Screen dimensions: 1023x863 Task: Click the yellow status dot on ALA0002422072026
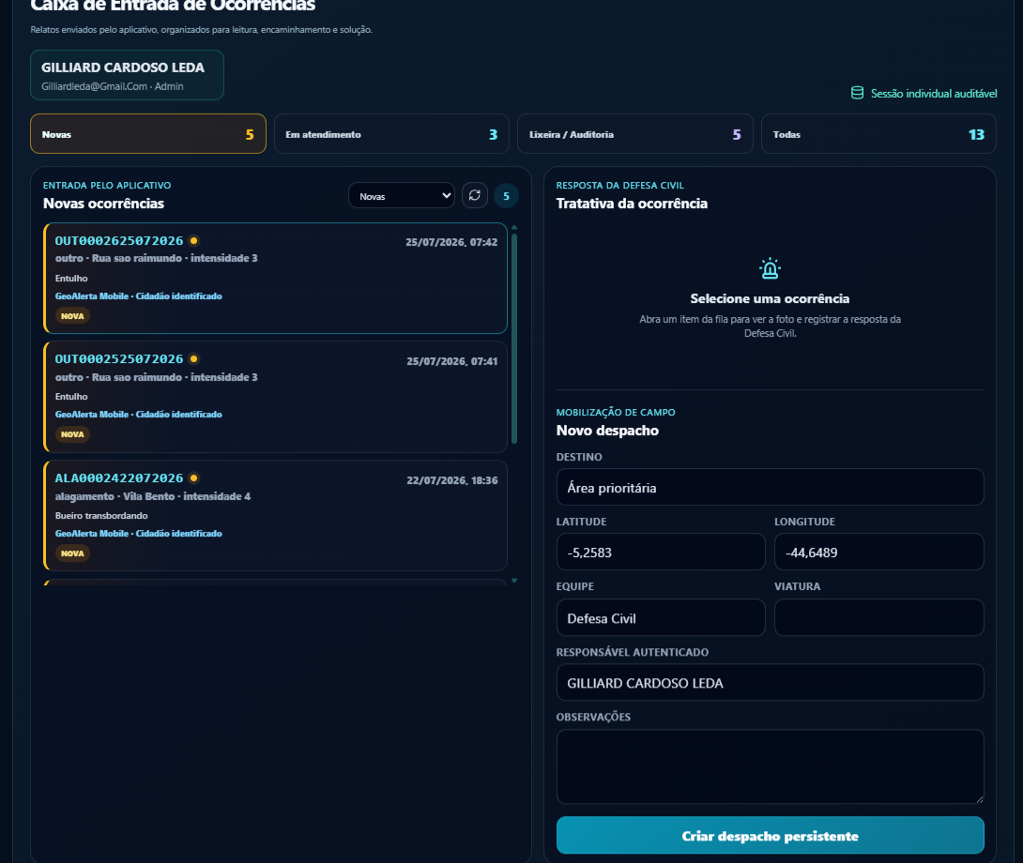(x=193, y=478)
